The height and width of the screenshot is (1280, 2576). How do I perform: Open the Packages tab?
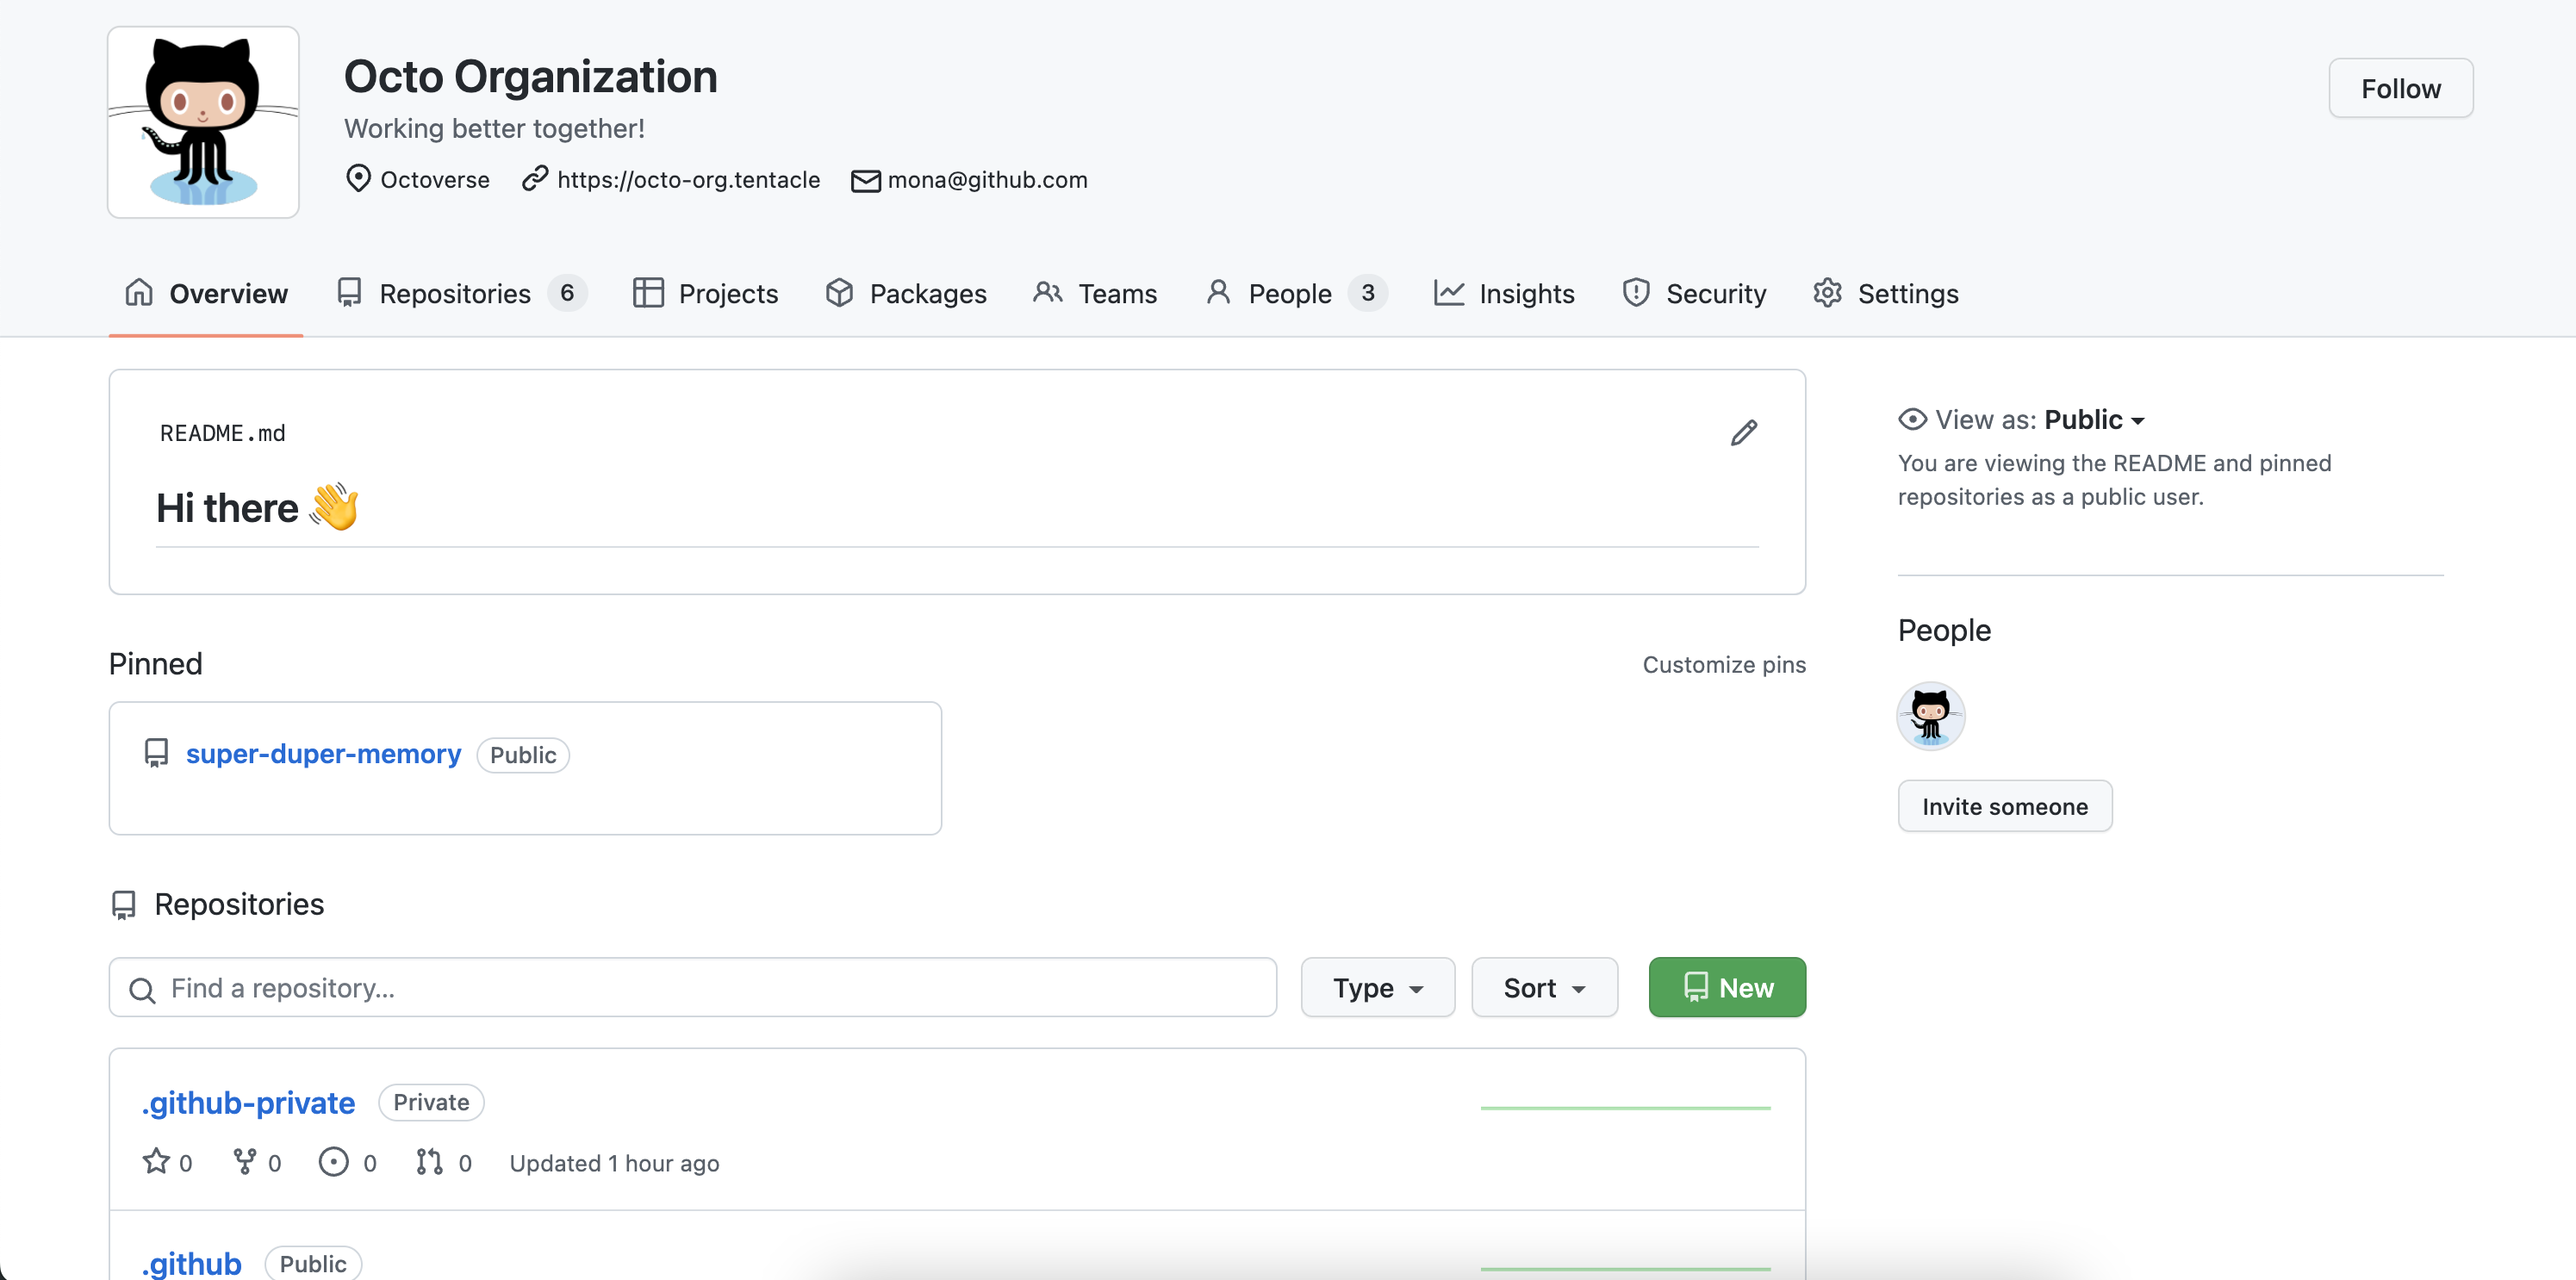pyautogui.click(x=906, y=293)
